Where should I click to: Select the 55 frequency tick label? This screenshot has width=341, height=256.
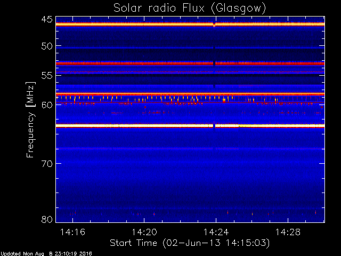pyautogui.click(x=47, y=76)
